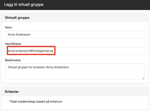The image size is (150, 111).
Task: Click the 'Identifikator' label text
Action: (13, 44)
